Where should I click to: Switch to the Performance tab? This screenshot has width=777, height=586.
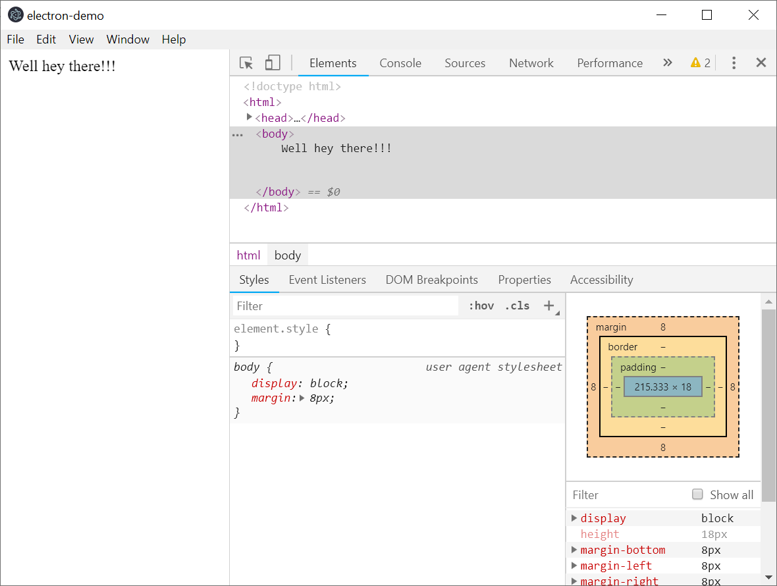coord(610,63)
